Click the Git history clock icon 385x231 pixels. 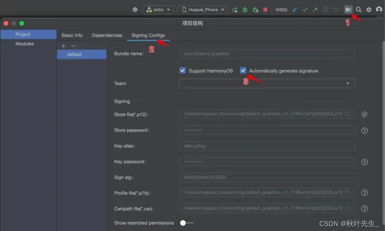[x=325, y=9]
